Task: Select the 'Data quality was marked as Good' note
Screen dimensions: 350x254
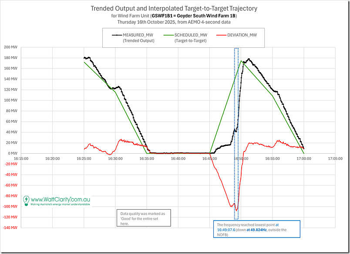Action: (145, 218)
